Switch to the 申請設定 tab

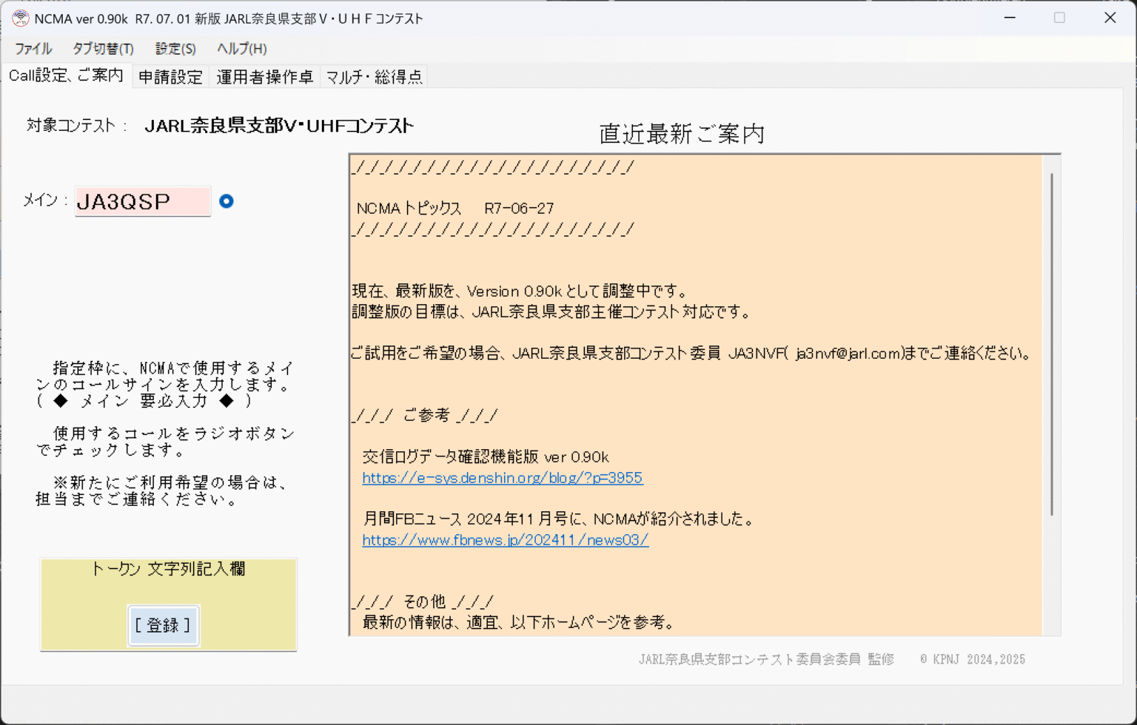170,75
